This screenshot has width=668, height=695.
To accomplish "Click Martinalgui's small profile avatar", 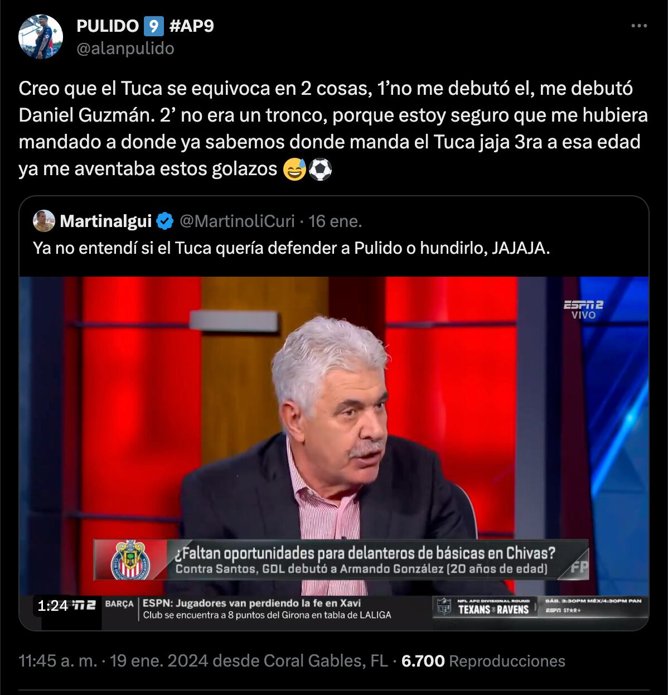I will pyautogui.click(x=43, y=221).
